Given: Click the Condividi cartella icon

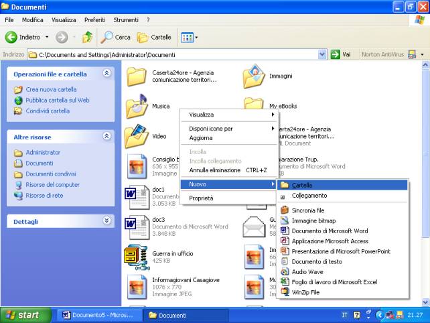Looking at the screenshot, I should (x=18, y=111).
